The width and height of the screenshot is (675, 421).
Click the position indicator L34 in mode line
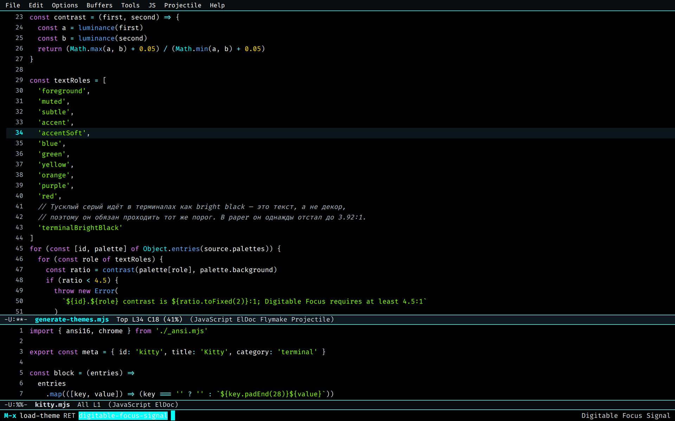[137, 319]
